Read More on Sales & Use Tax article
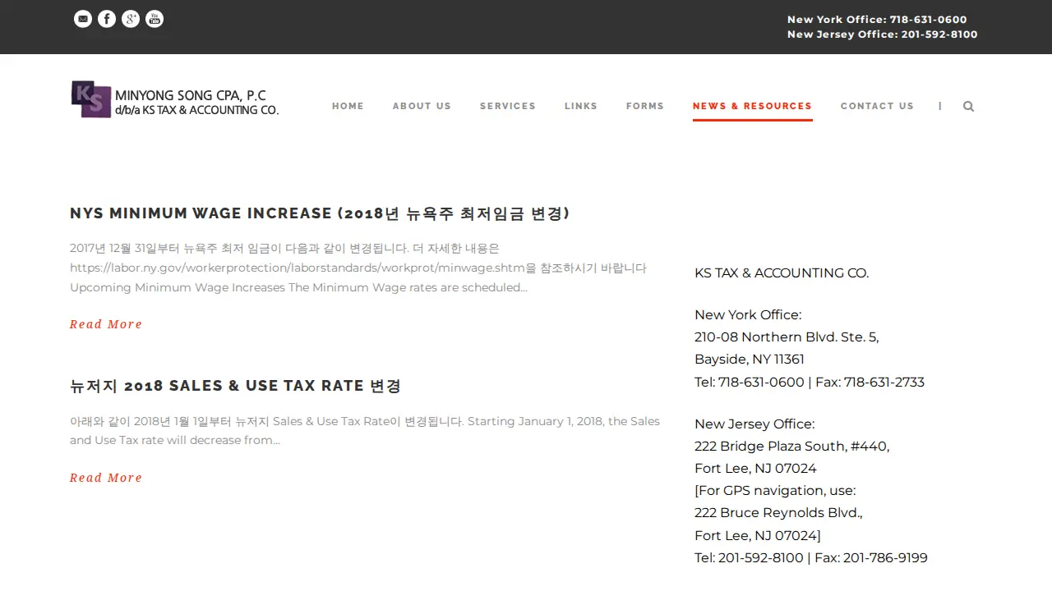Viewport: 1052px width, 591px height. click(106, 478)
